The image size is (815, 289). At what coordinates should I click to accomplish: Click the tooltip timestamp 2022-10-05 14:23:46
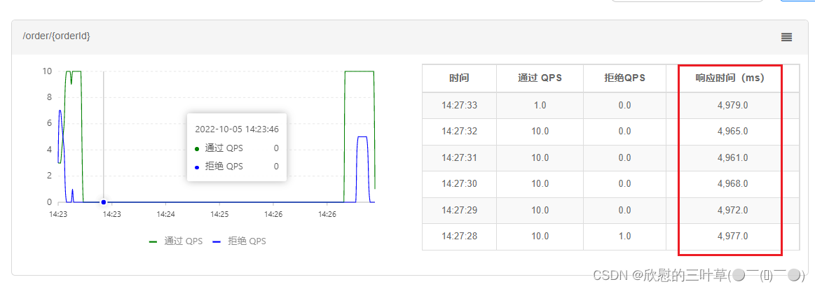(236, 129)
